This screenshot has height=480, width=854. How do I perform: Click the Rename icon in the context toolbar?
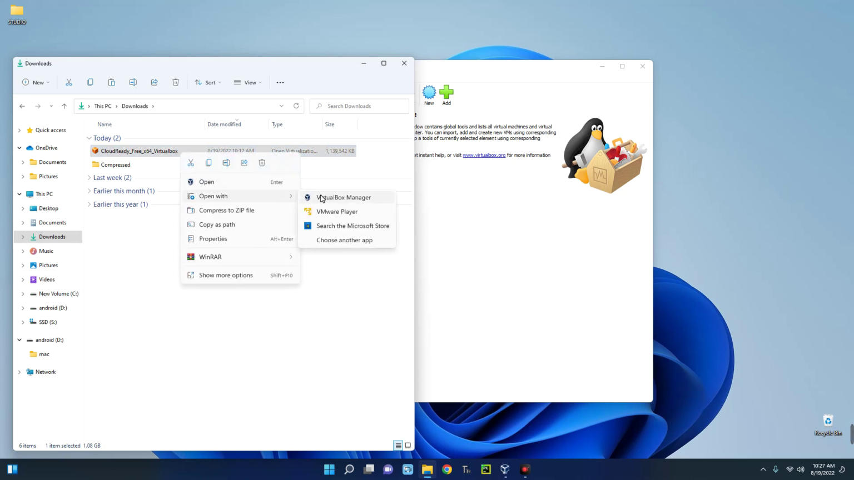tap(226, 162)
